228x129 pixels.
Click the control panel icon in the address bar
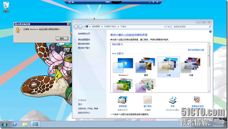(87, 27)
